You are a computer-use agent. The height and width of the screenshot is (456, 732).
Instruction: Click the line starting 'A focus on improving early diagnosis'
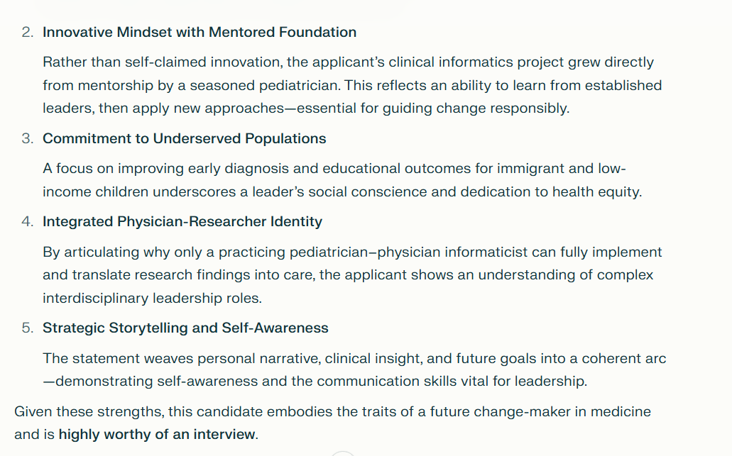(334, 169)
